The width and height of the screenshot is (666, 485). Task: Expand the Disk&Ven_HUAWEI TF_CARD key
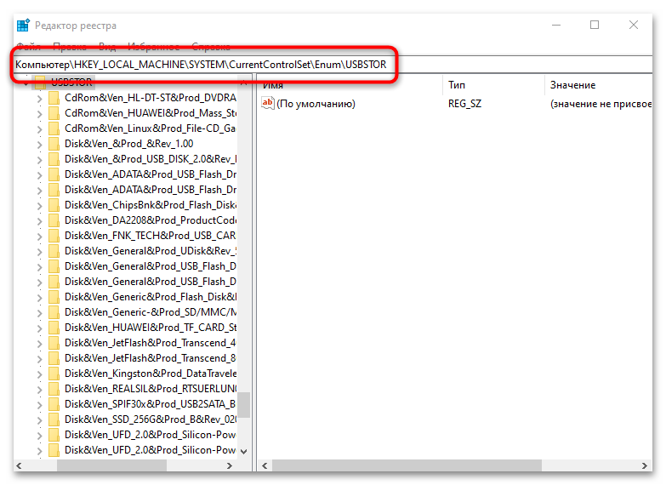[39, 328]
